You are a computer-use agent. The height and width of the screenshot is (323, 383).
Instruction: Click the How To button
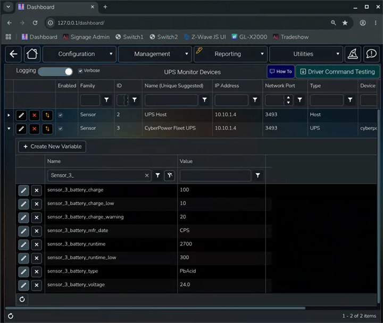(x=281, y=72)
